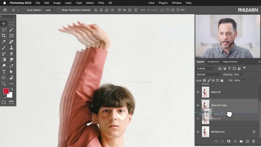Hide the Background layer eye
The height and width of the screenshot is (147, 261).
click(x=198, y=132)
